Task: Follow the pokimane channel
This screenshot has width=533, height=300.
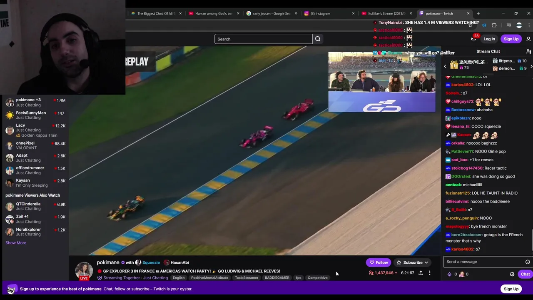Action: [x=379, y=262]
